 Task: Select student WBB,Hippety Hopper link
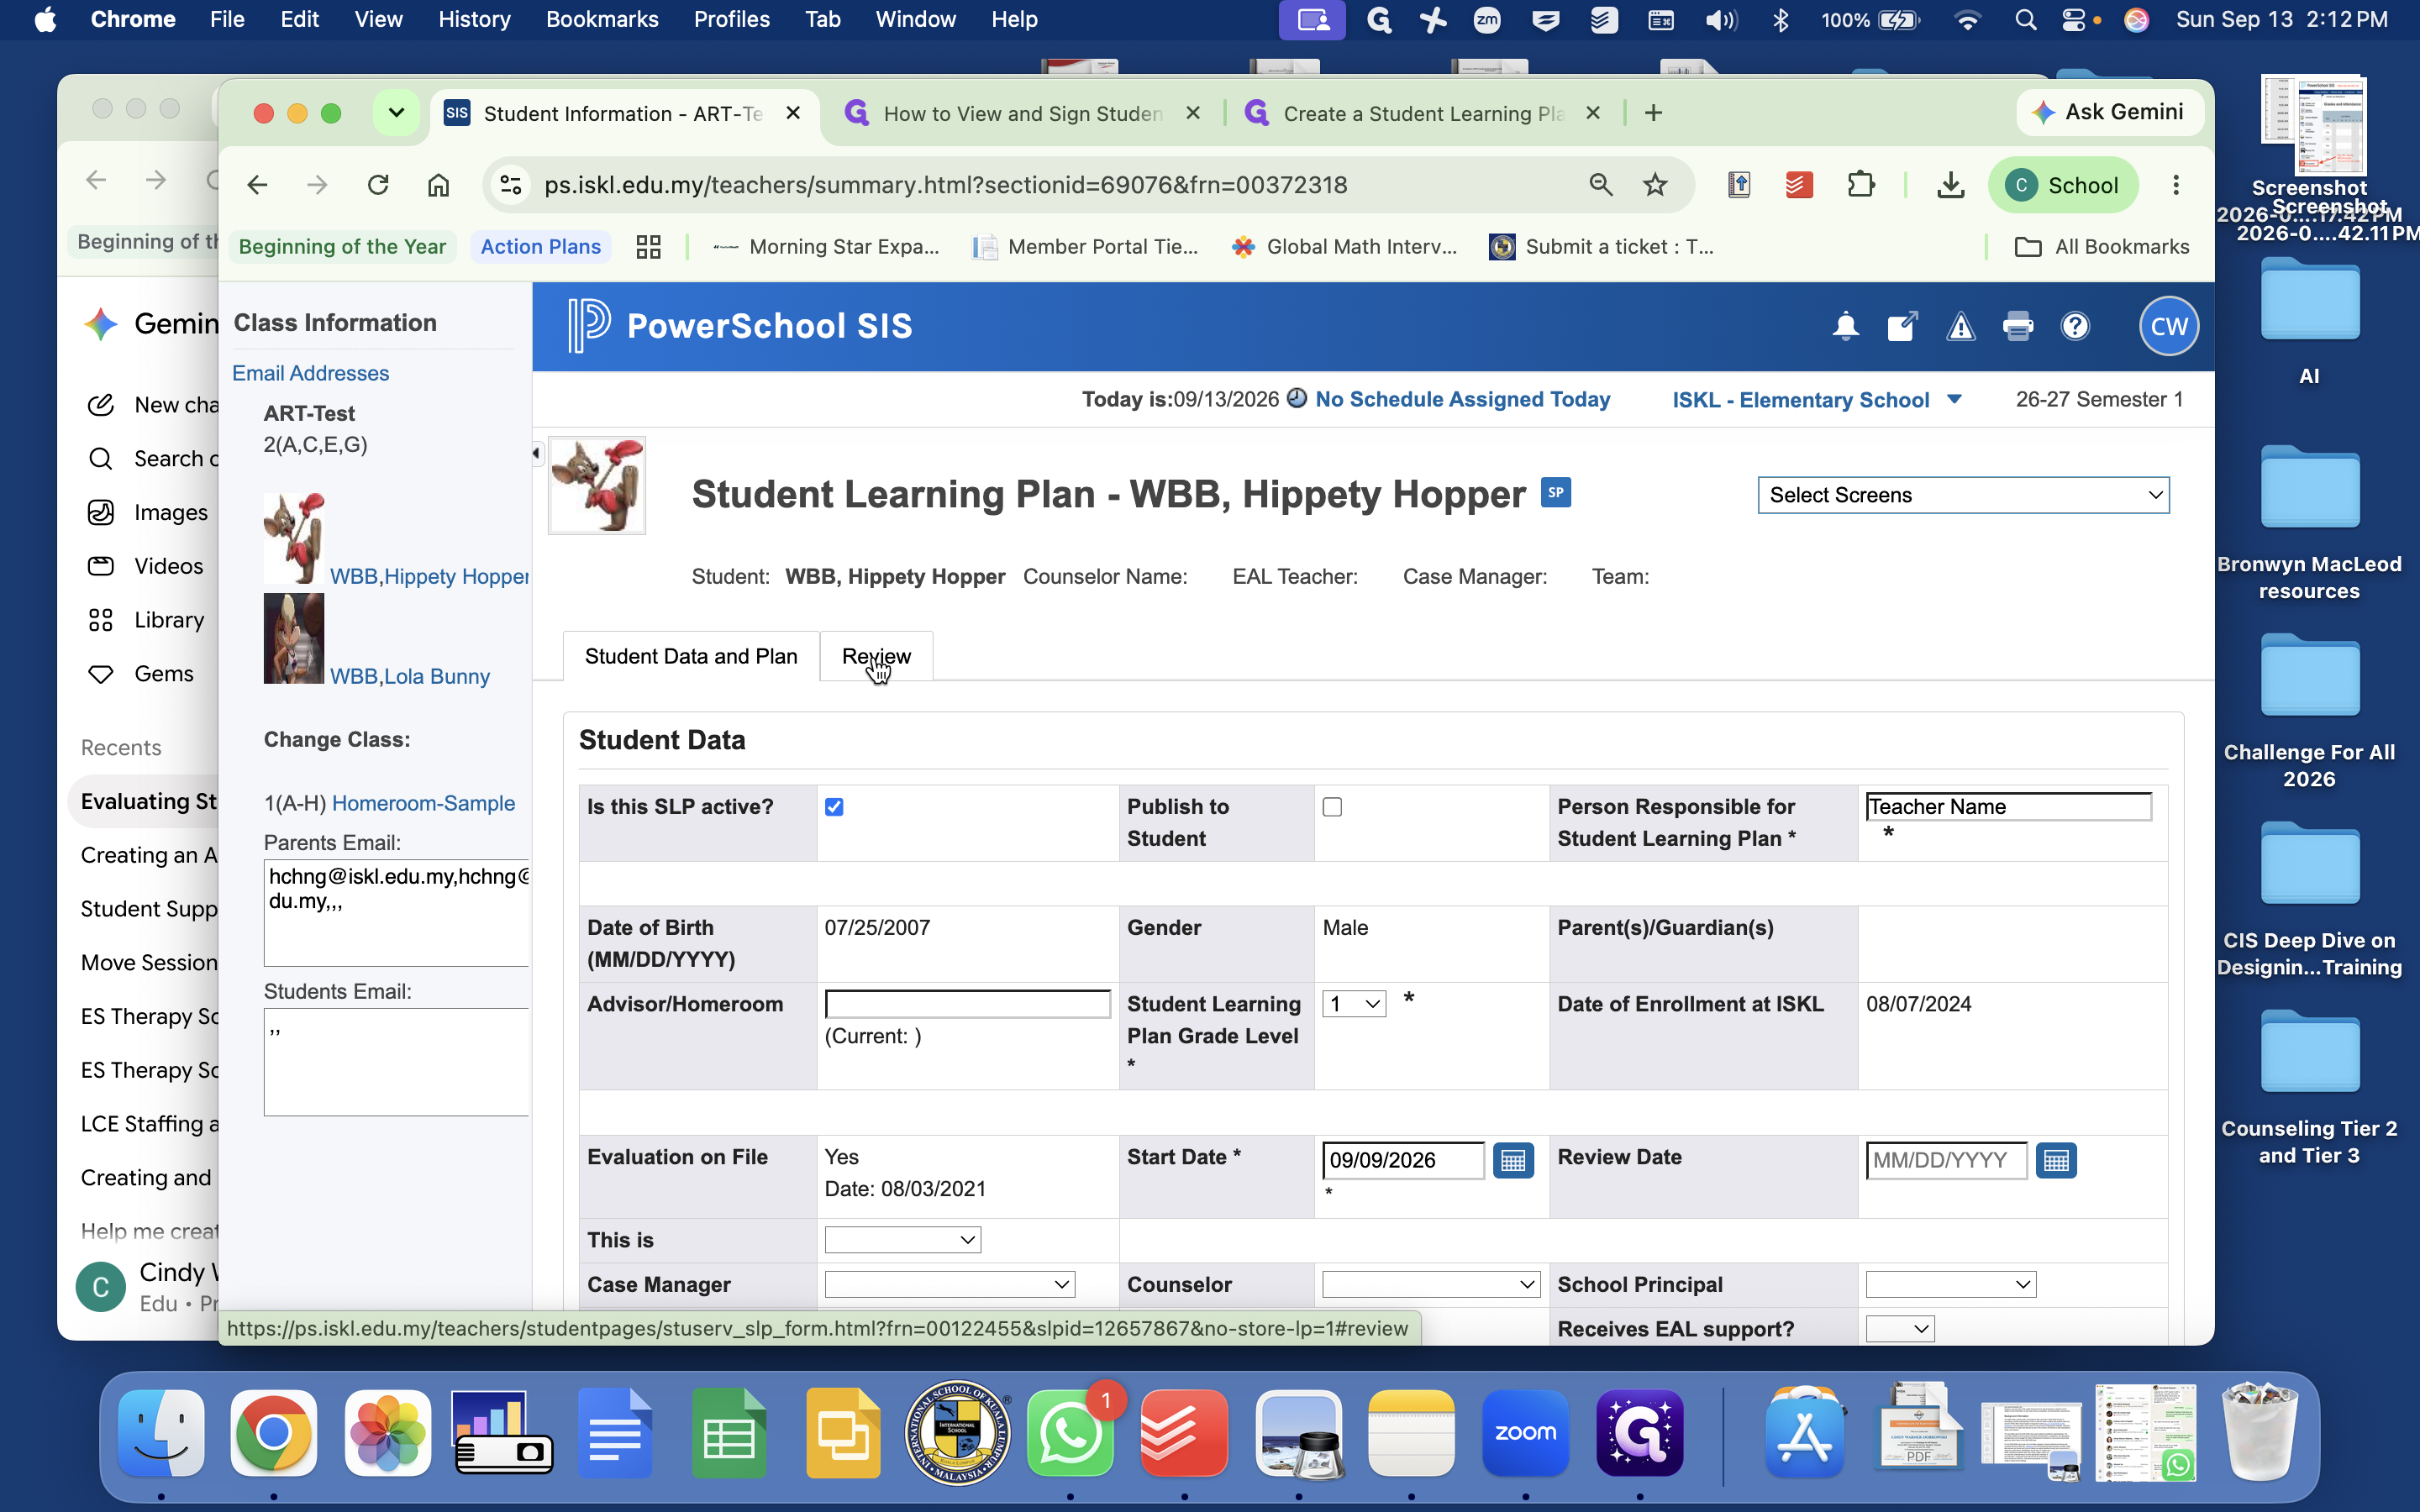(x=429, y=576)
